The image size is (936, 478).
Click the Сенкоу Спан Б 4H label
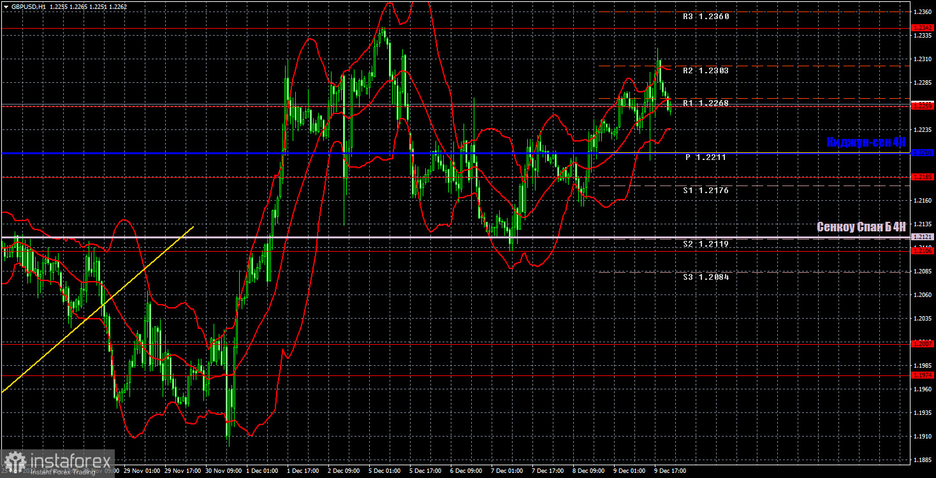(x=861, y=227)
